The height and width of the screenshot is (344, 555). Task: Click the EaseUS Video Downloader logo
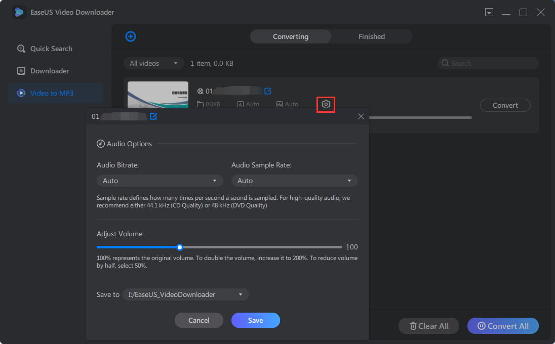(x=19, y=12)
